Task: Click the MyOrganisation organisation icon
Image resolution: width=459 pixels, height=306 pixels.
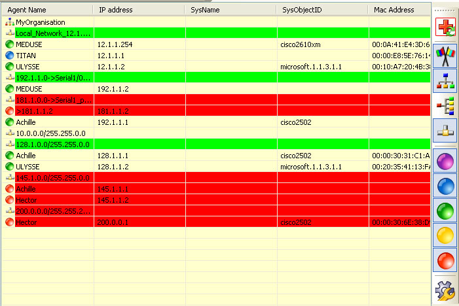Action: click(x=10, y=22)
